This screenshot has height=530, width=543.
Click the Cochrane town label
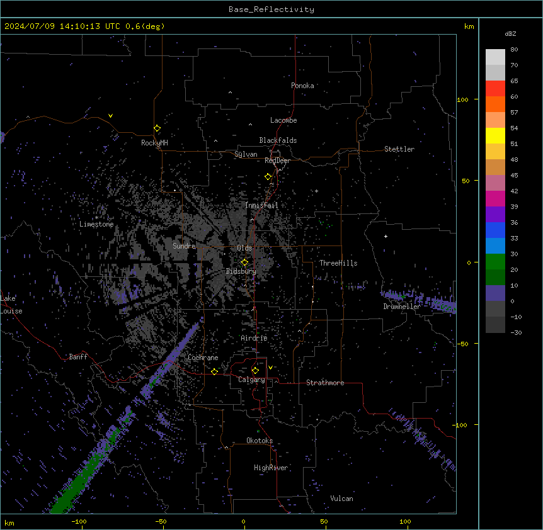tap(203, 358)
